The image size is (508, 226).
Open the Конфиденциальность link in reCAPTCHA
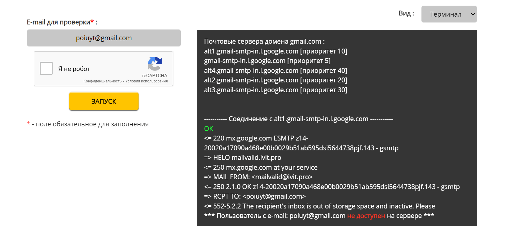103,81
